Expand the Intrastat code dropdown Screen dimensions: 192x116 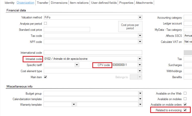coord(140,59)
